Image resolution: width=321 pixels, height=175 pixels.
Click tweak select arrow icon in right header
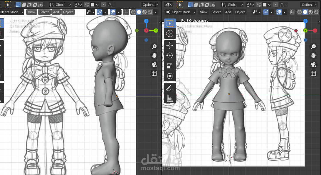tap(180, 4)
